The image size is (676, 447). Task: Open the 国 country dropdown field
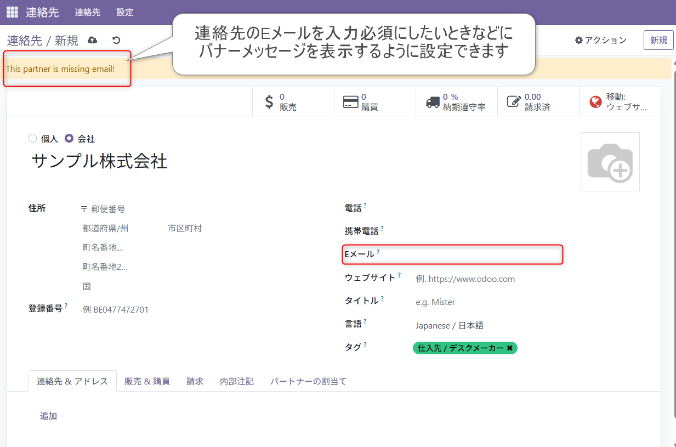(x=203, y=286)
